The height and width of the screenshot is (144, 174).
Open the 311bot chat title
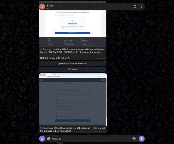(x=50, y=6)
